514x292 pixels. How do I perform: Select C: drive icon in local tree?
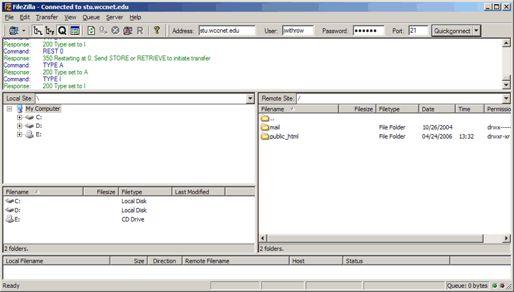tap(29, 118)
